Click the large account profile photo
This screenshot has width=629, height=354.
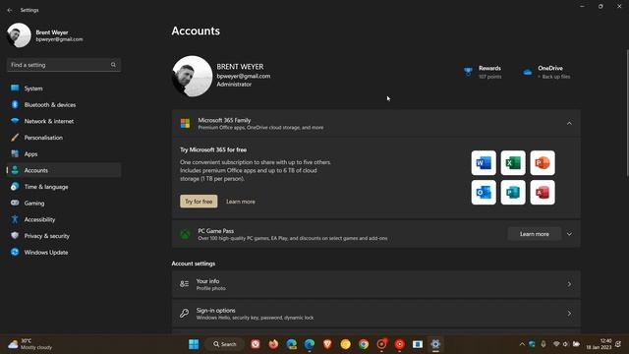(193, 76)
